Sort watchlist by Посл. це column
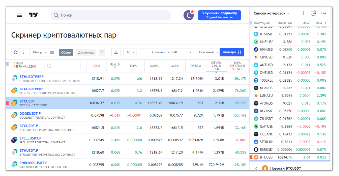 [285, 23]
